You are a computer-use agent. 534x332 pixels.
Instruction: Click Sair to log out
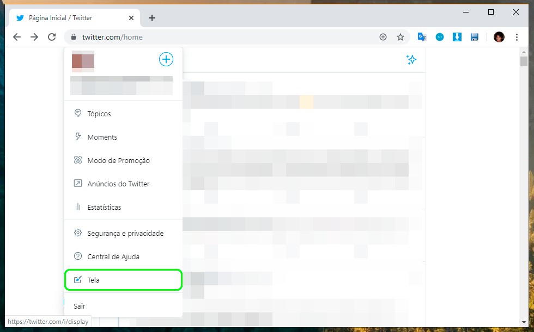(x=123, y=306)
